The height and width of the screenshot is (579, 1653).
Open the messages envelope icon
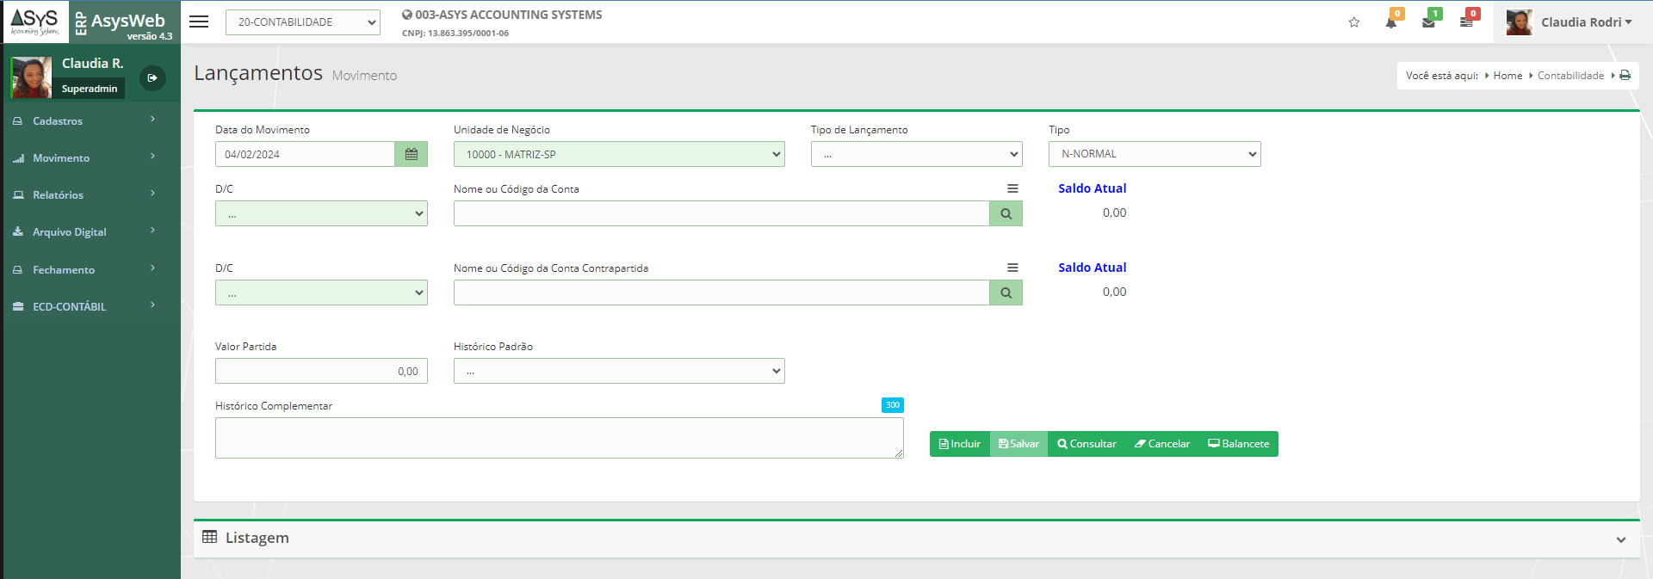1428,22
